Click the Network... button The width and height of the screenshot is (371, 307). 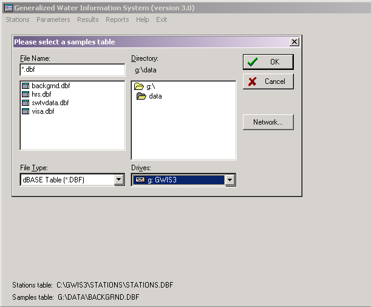(x=268, y=122)
